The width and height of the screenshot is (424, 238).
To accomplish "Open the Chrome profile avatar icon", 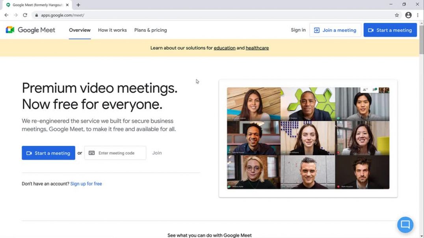I will tap(408, 15).
